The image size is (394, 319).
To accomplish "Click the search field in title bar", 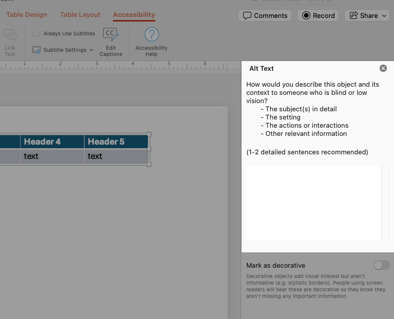I will (318, 2).
